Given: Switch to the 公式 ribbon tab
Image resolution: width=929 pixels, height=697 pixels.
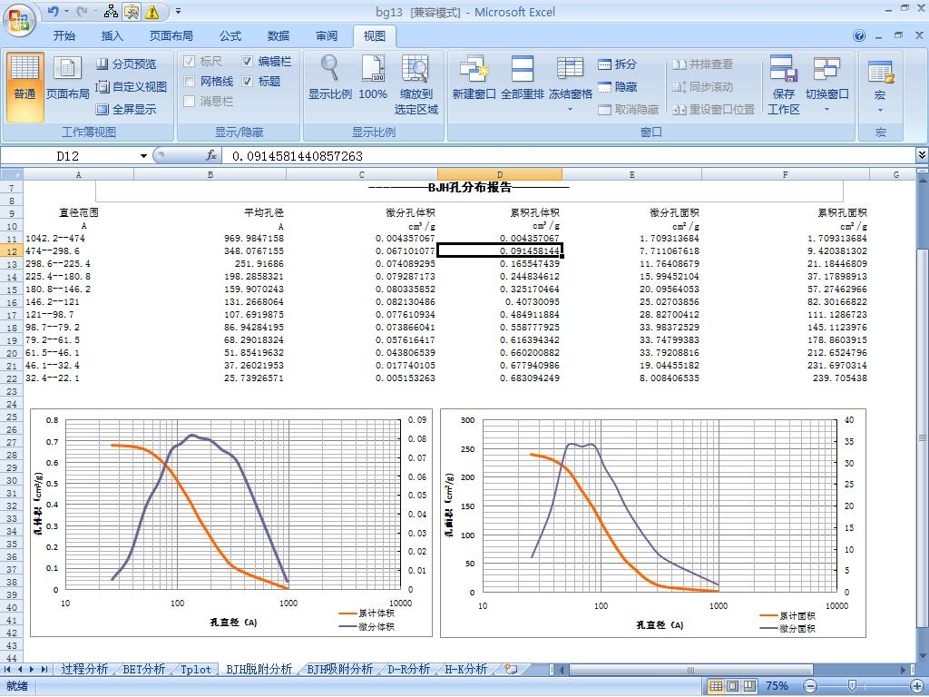Looking at the screenshot, I should pyautogui.click(x=230, y=36).
